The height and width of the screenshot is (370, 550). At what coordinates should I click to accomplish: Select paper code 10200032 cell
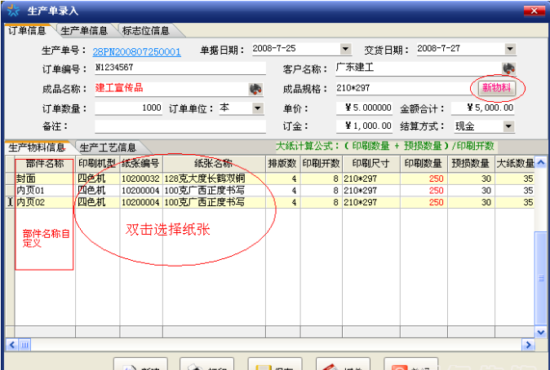(x=141, y=178)
